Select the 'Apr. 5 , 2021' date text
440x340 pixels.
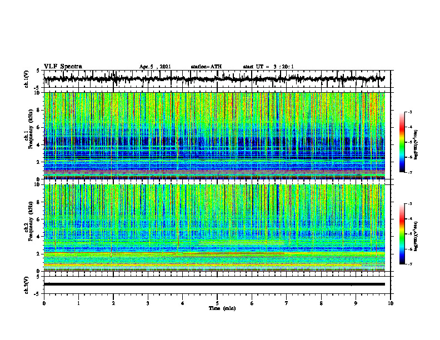click(x=155, y=67)
